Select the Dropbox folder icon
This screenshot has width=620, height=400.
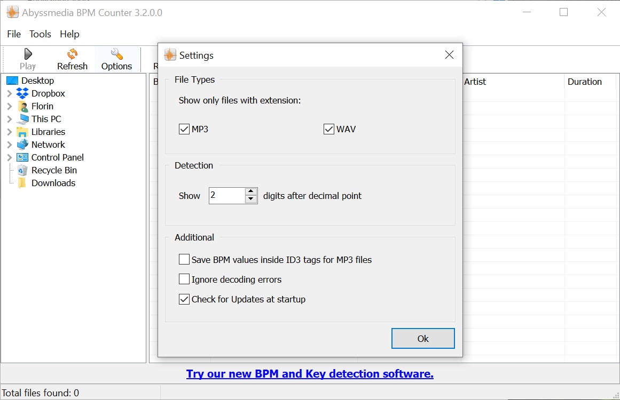[x=22, y=93]
